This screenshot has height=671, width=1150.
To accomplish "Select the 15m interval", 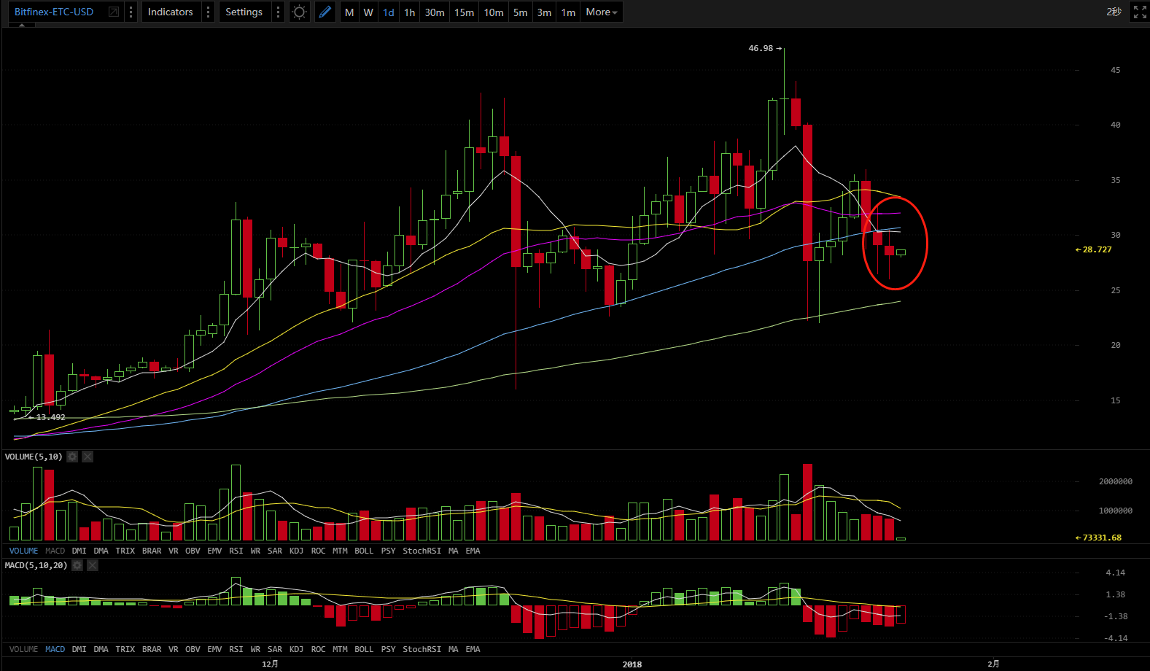I will (x=464, y=12).
